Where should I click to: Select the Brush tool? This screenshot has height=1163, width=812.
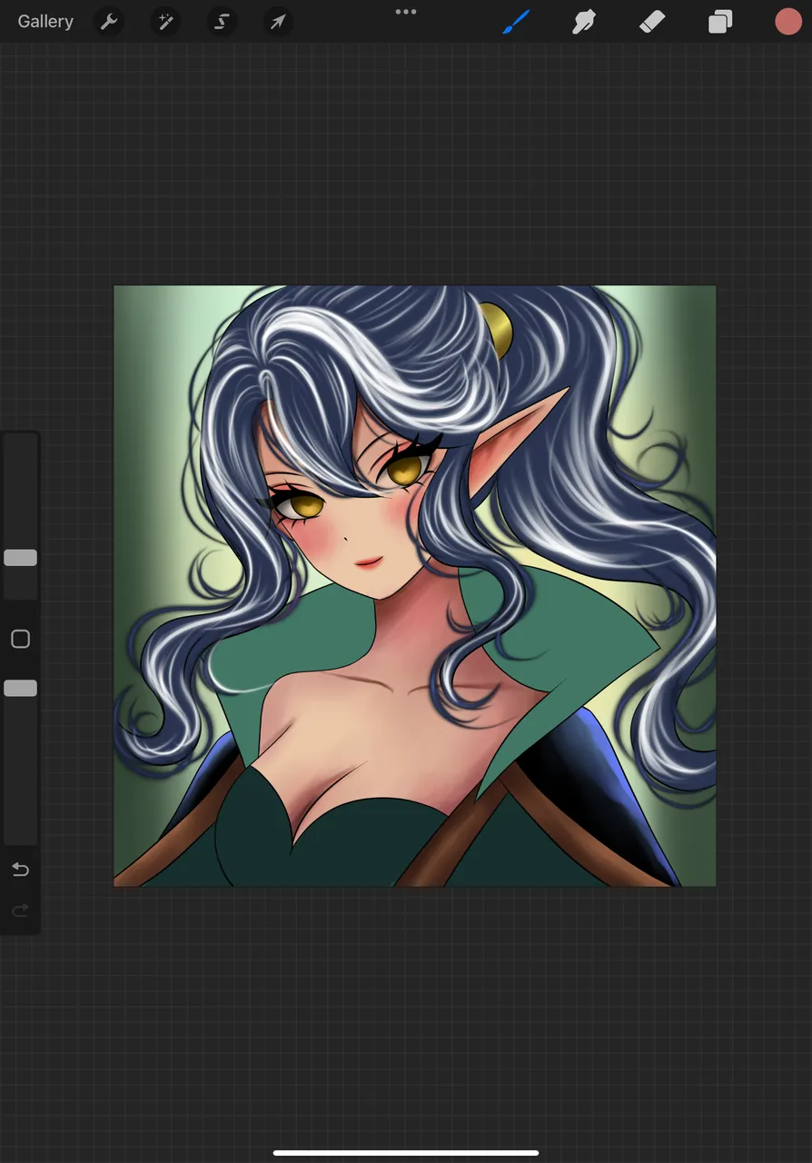click(516, 22)
